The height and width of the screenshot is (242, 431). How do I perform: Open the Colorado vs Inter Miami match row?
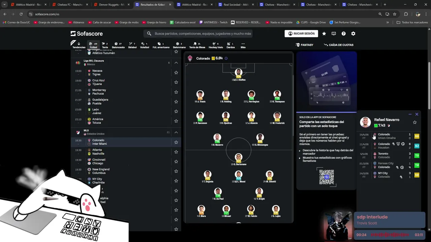126,142
